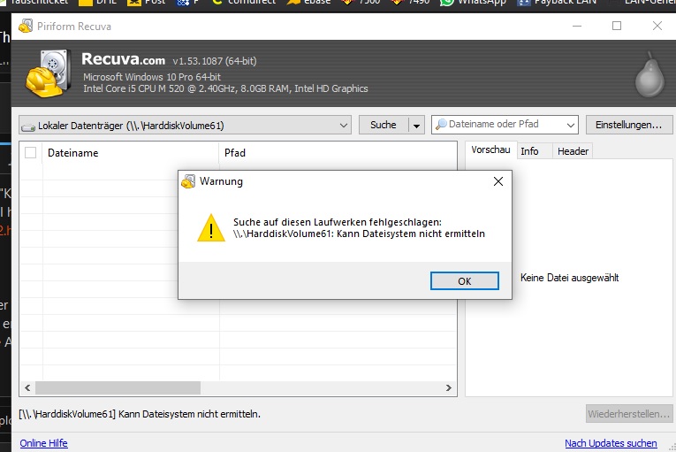676x452 pixels.
Task: Confirm the warning with OK button
Action: [x=464, y=281]
